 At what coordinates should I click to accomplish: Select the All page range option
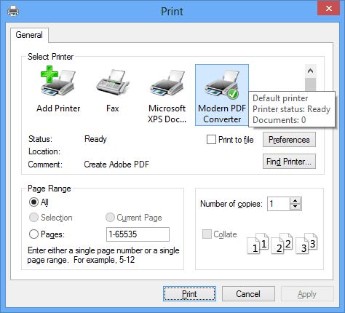33,202
